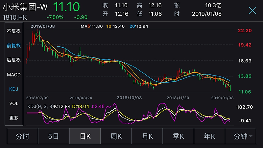Click the latest candlestick on the chart
Viewport: 263px width, 148px height.
tap(230, 88)
